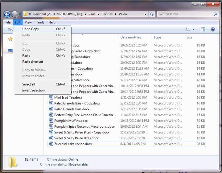Click the search magnifier icon
Viewport: 222px width, 173px height.
(x=216, y=14)
